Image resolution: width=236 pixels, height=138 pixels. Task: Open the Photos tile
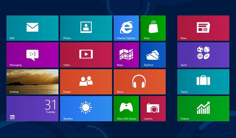point(86,28)
